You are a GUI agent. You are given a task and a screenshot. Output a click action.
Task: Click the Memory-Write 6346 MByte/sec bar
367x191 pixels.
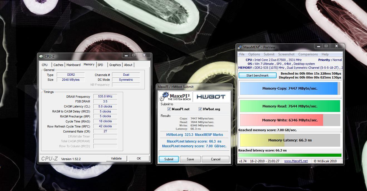click(290, 120)
